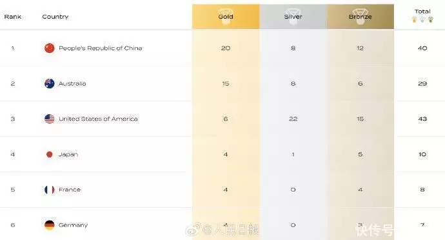
Task: Select the Country column header
Action: click(x=55, y=17)
